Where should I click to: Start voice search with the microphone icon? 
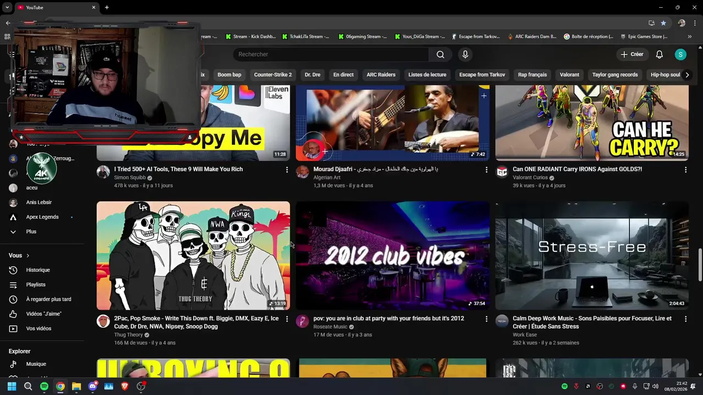pyautogui.click(x=465, y=54)
